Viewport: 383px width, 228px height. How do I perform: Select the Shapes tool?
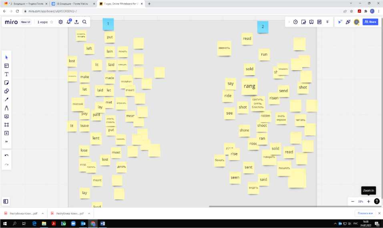(6, 91)
